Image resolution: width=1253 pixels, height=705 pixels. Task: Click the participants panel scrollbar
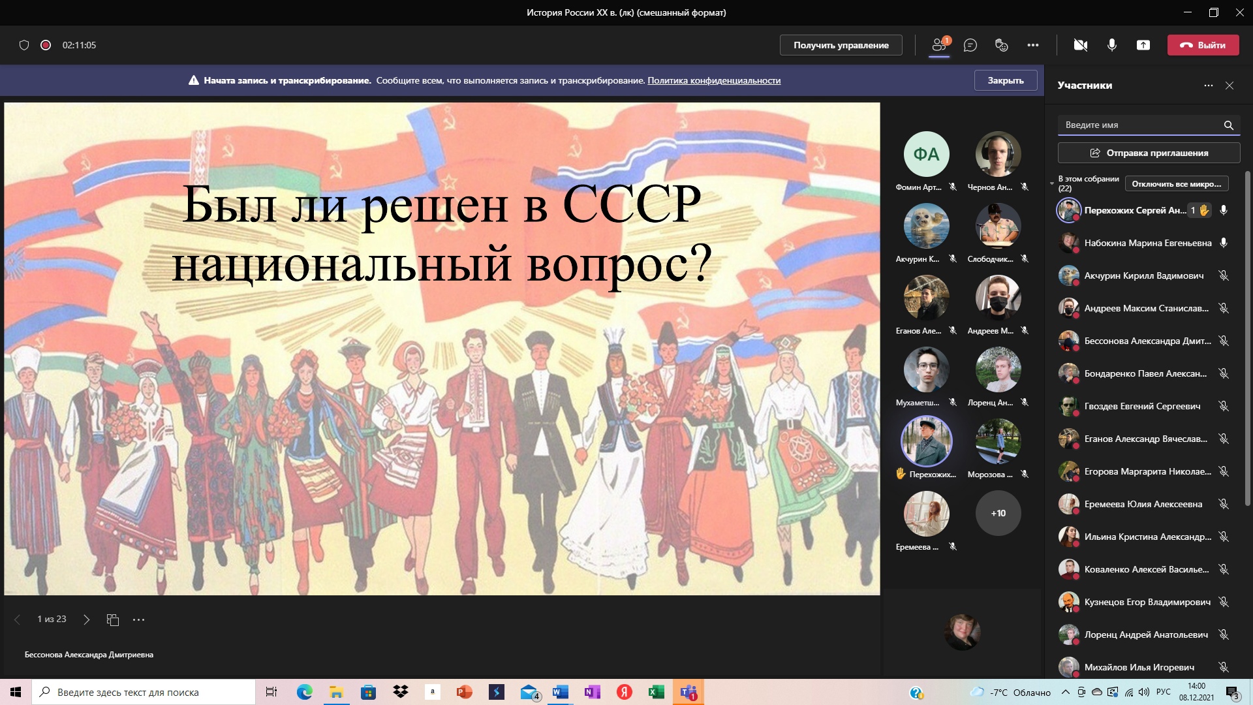click(1247, 339)
